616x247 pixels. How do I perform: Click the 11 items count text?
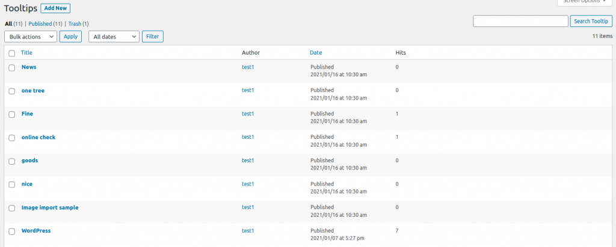(x=602, y=36)
